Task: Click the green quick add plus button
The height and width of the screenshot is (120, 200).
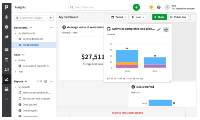Action: 136,7
